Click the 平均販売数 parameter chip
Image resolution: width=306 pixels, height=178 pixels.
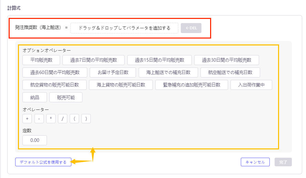[x=41, y=60]
